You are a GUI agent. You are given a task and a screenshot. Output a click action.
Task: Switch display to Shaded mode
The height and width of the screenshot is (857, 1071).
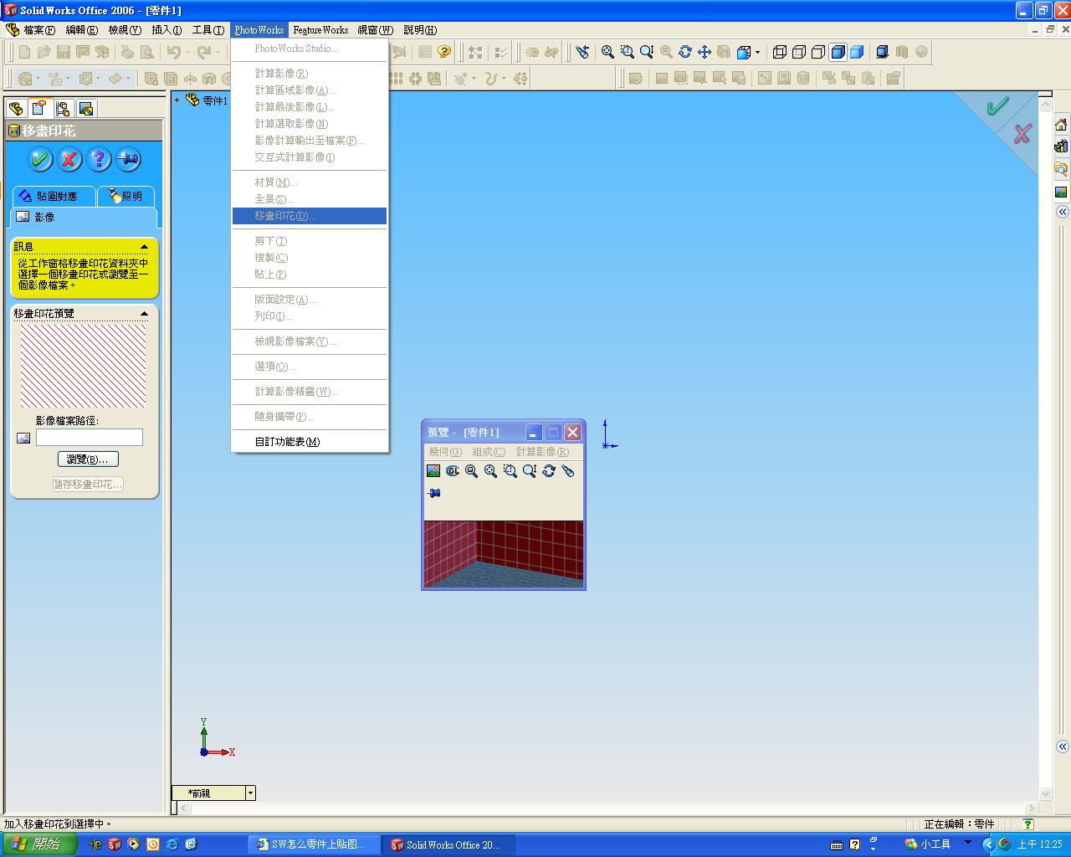pos(857,52)
